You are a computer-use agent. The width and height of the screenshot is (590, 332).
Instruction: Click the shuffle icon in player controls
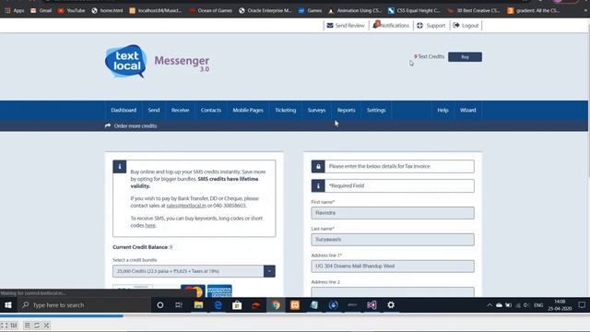point(46,326)
